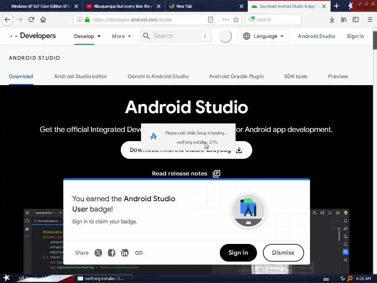This screenshot has width=377, height=283.
Task: Open the browser home page icon
Action: point(43,20)
